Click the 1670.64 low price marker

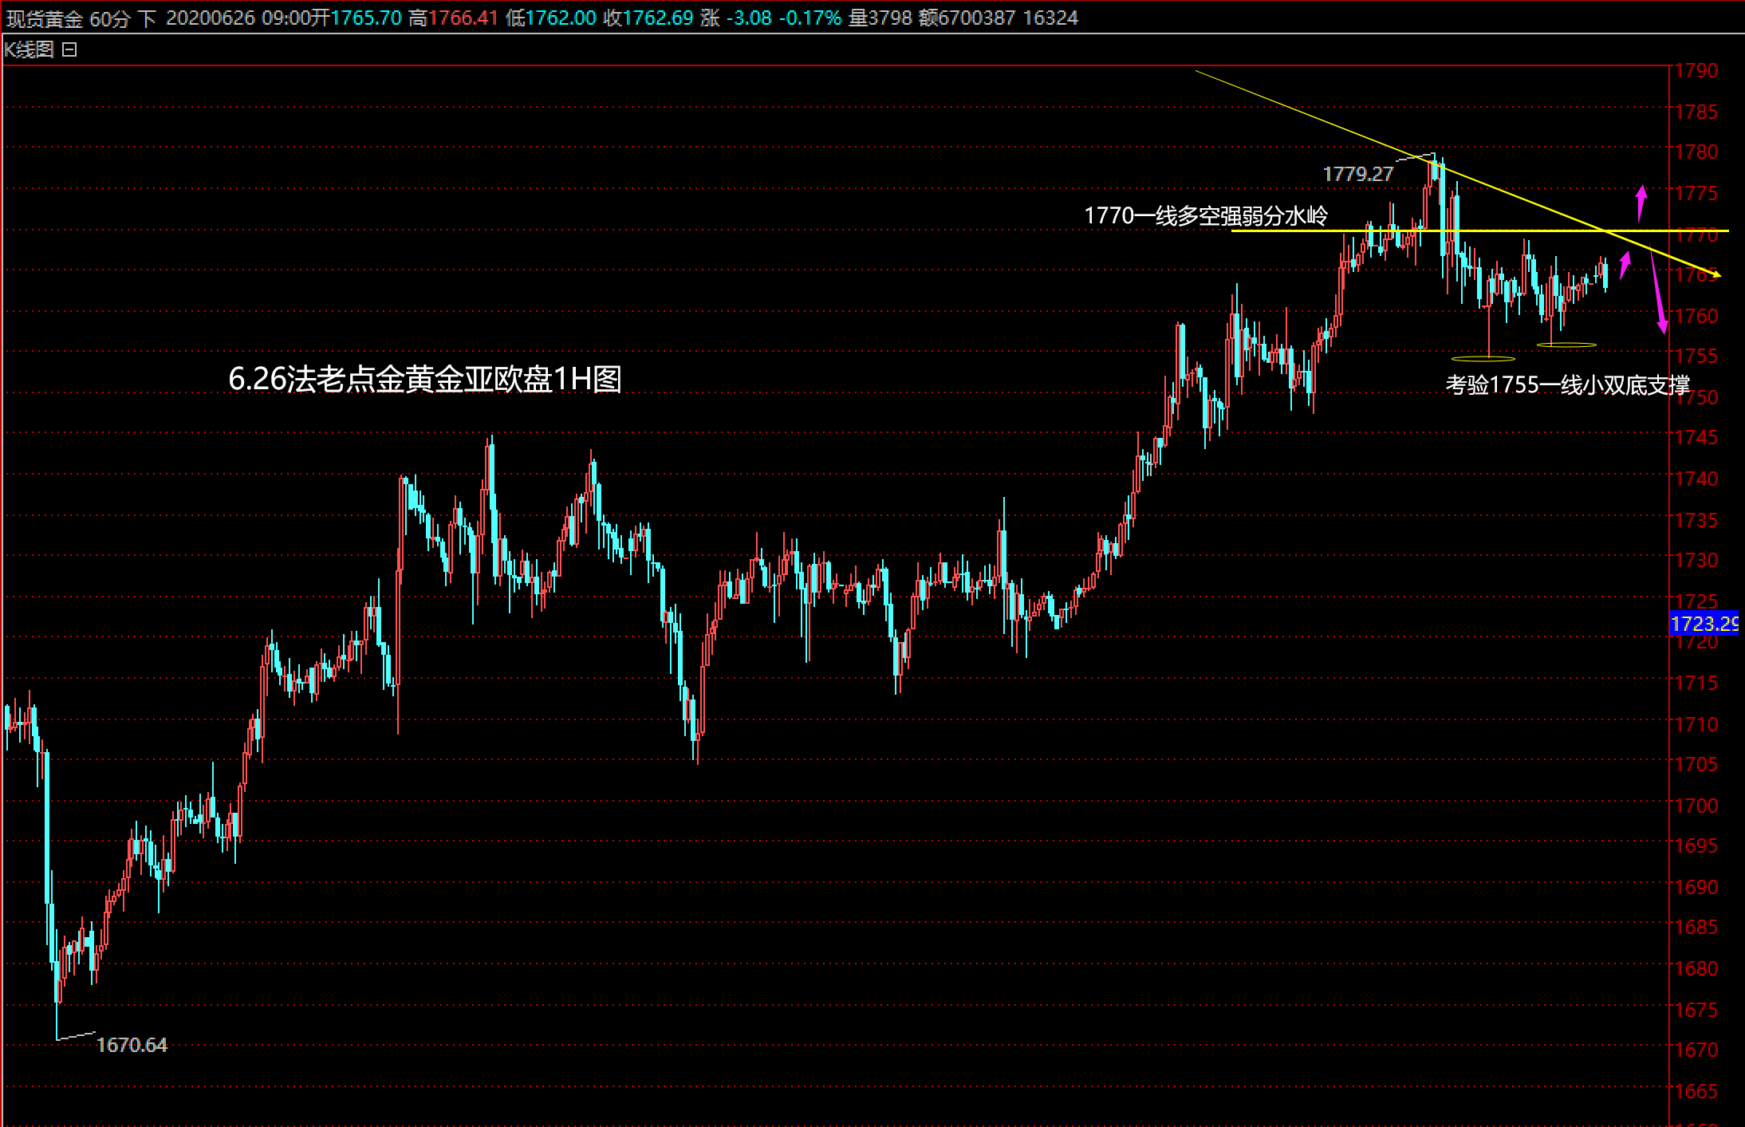pos(132,1045)
